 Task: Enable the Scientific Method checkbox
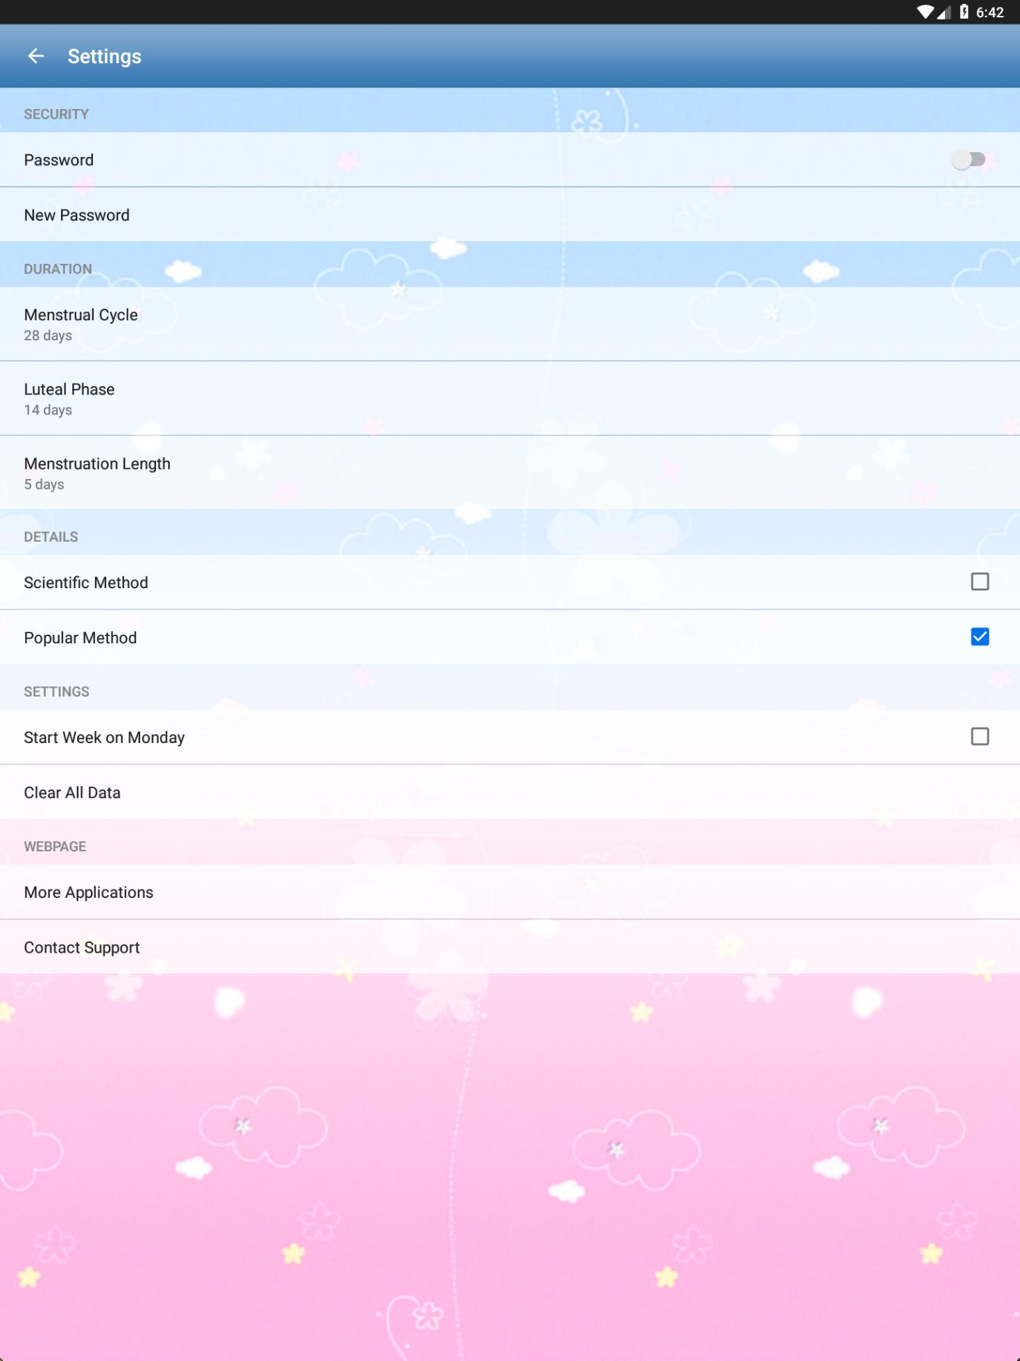(x=980, y=582)
